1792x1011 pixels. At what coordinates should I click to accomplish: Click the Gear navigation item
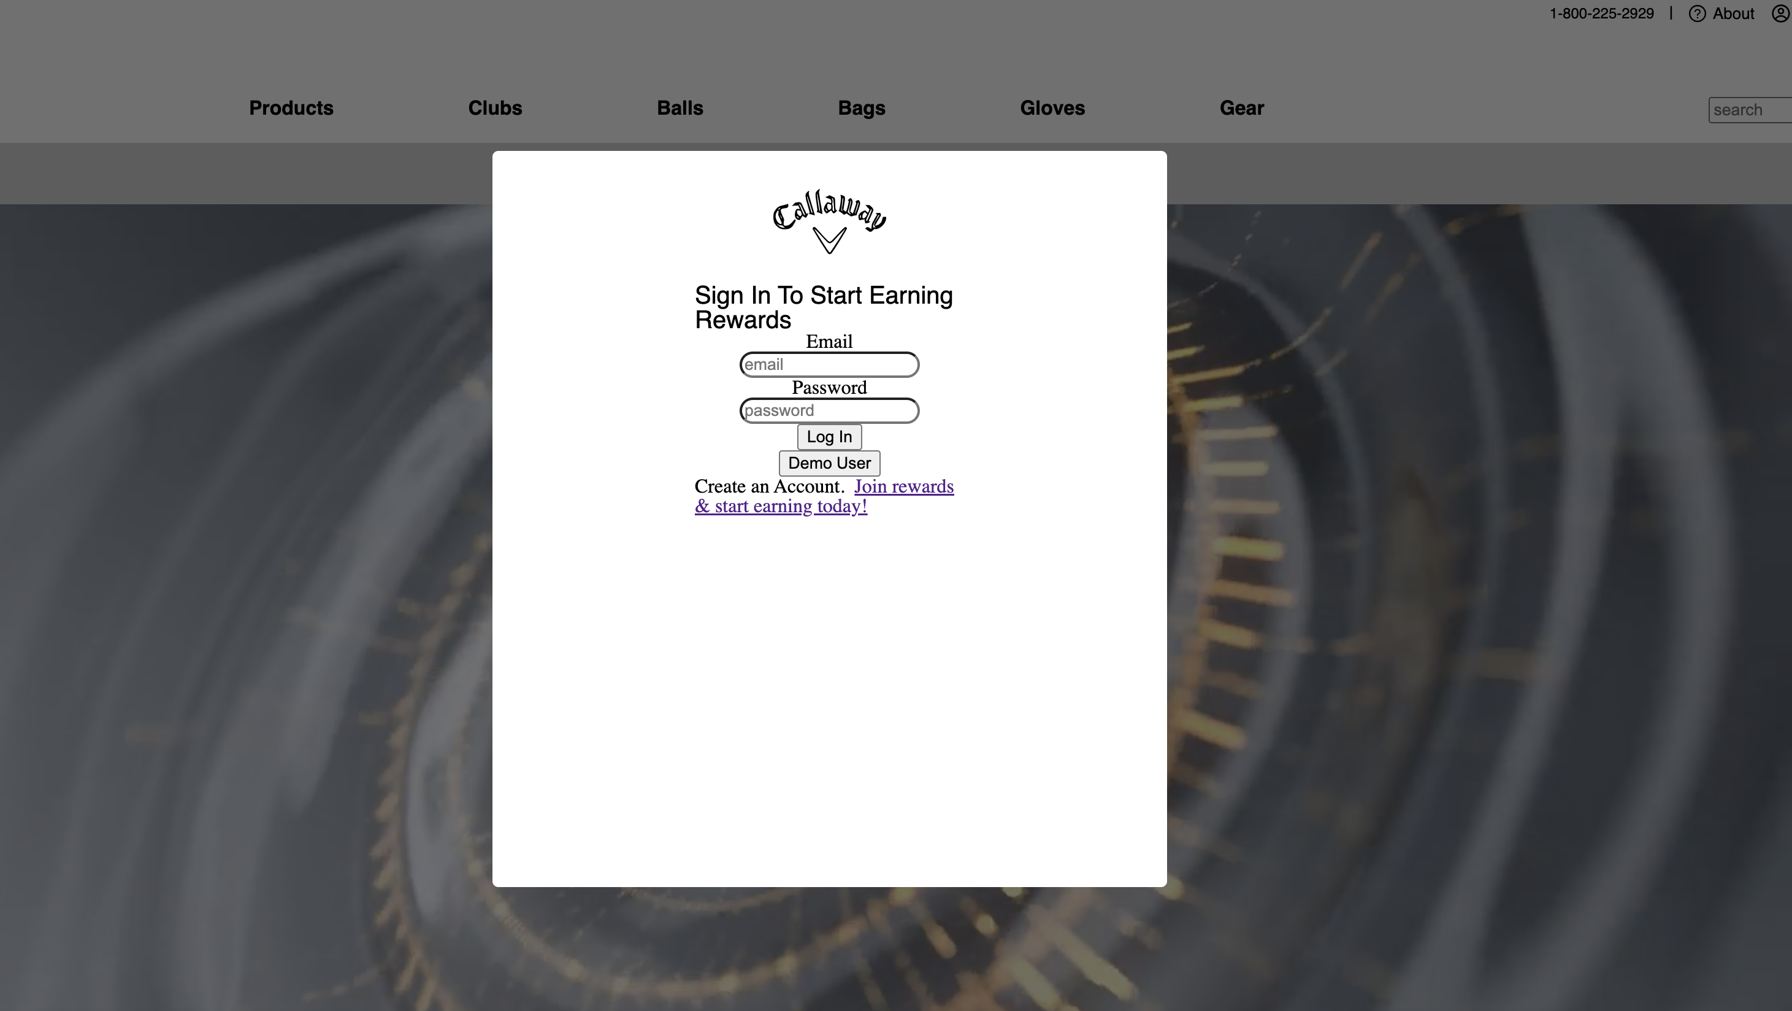tap(1242, 109)
